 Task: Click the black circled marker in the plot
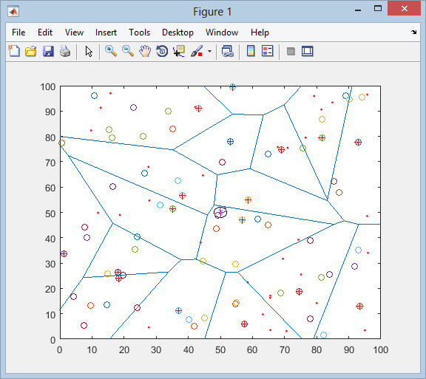[x=220, y=212]
